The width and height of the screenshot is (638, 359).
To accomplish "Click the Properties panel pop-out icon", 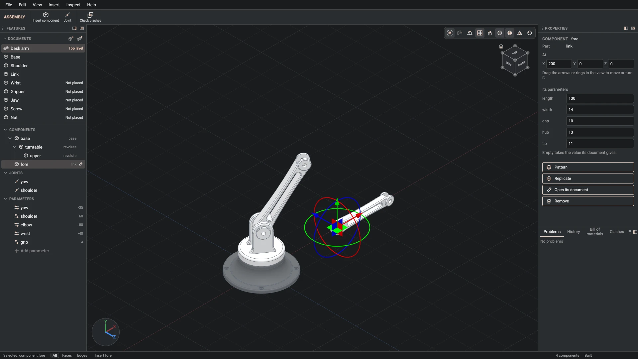I will [633, 28].
